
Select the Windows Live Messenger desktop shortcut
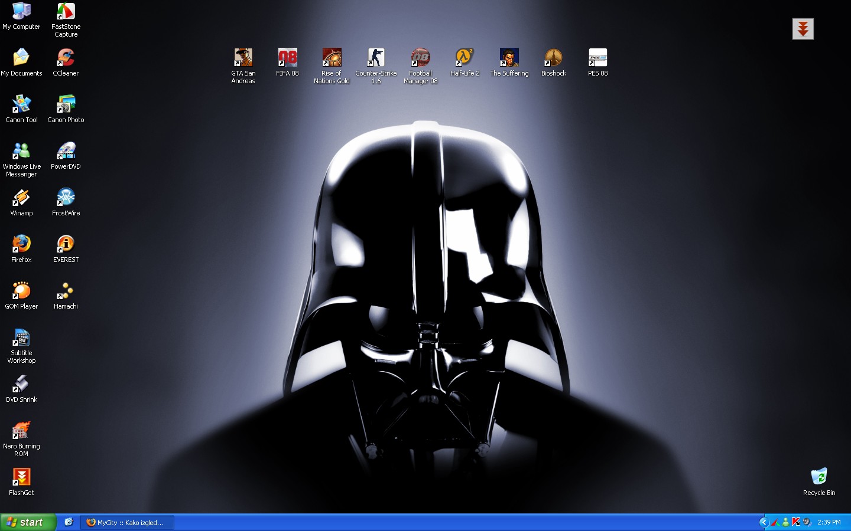[x=21, y=159]
